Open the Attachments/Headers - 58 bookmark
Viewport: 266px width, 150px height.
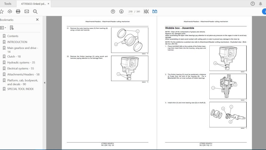click(x=23, y=74)
